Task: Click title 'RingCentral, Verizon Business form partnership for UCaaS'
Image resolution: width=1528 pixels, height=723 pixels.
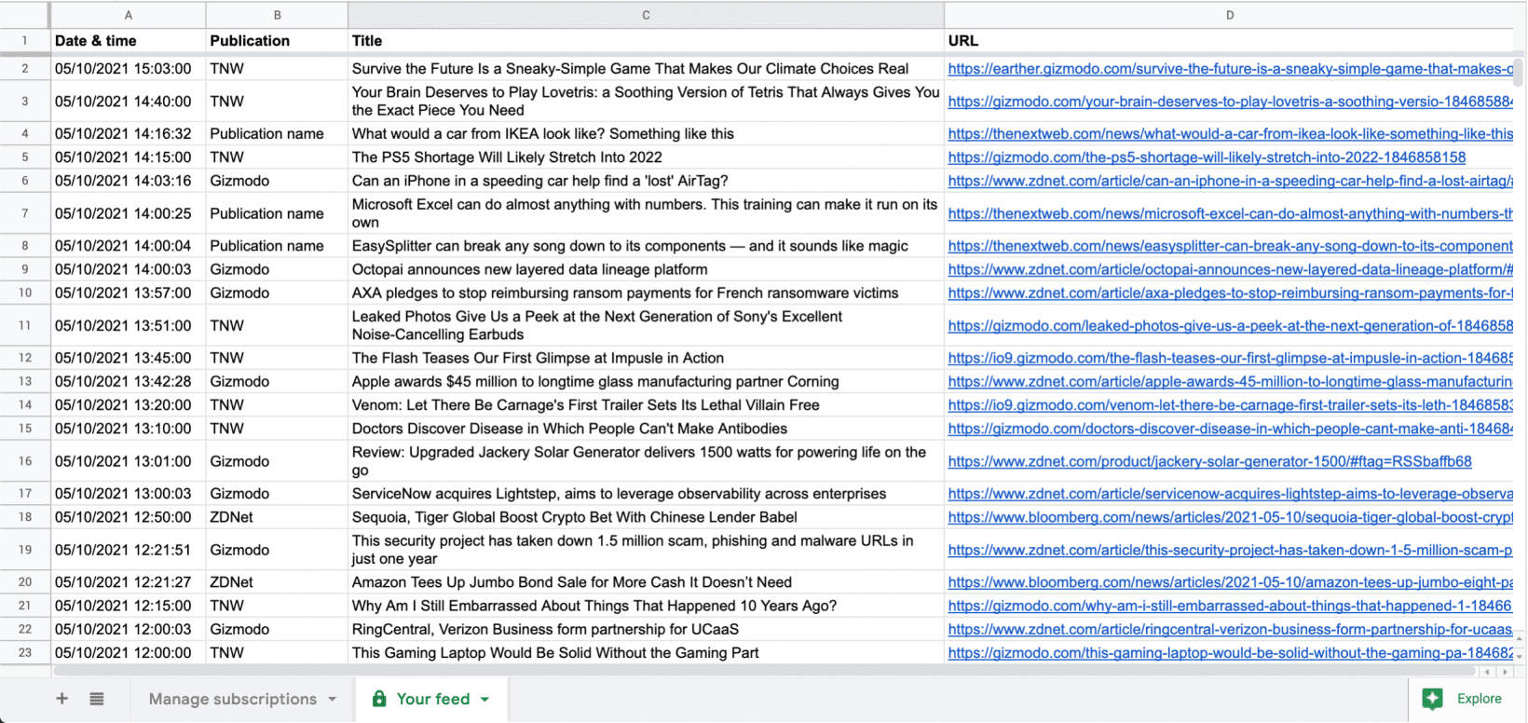Action: pos(545,629)
